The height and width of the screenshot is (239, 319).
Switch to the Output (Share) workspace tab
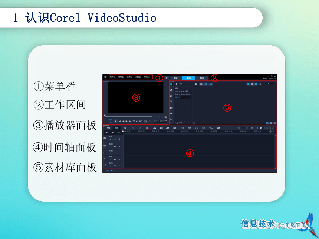pos(202,78)
